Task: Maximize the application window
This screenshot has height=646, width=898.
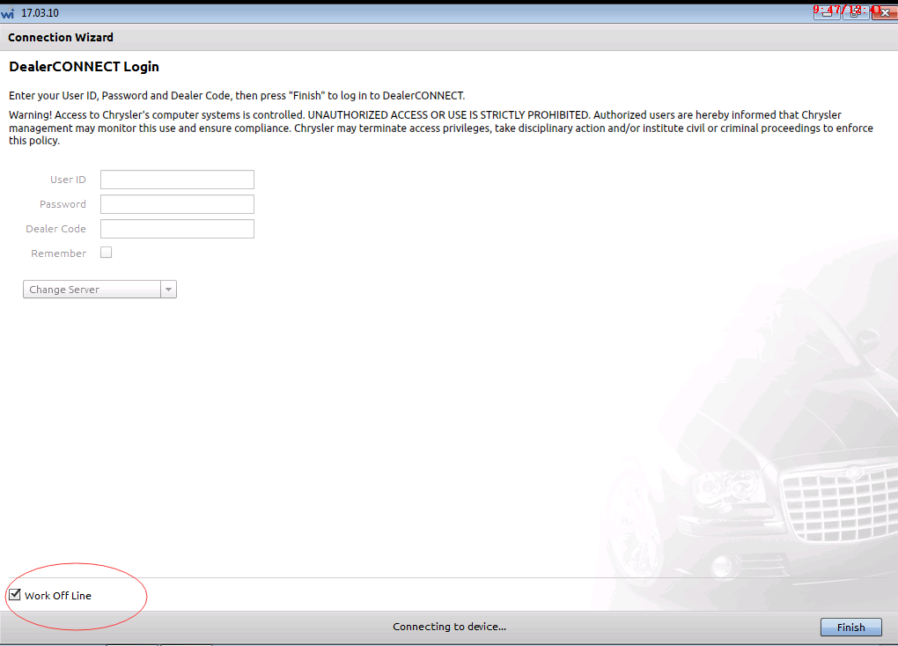Action: click(855, 12)
